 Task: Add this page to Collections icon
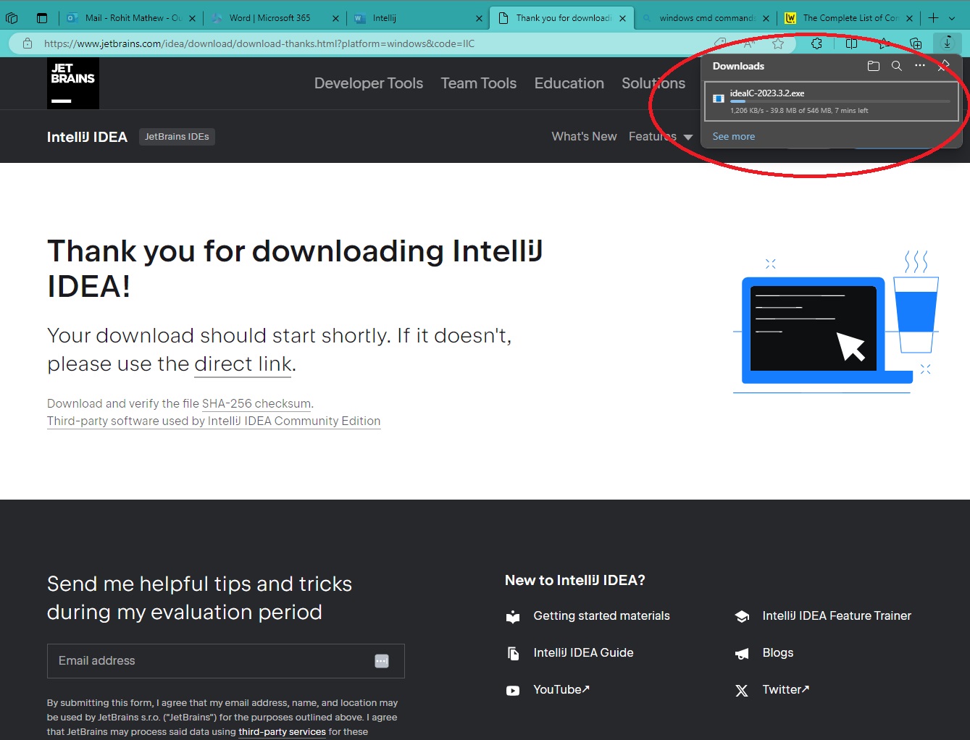(916, 43)
